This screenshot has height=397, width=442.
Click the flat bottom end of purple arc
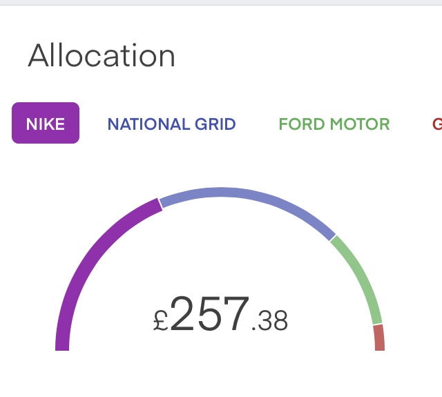pyautogui.click(x=62, y=349)
